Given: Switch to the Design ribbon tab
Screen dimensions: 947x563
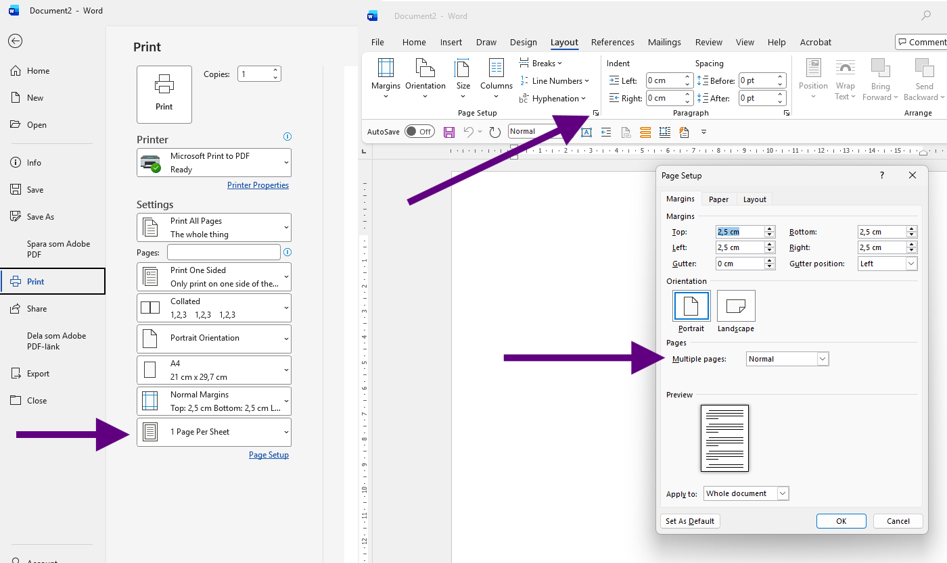Looking at the screenshot, I should coord(524,43).
